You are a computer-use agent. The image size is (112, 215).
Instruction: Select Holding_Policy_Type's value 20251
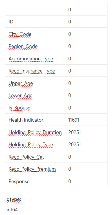(x=74, y=144)
